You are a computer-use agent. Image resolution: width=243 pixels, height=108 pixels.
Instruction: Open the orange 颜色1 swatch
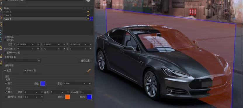pos(67,97)
